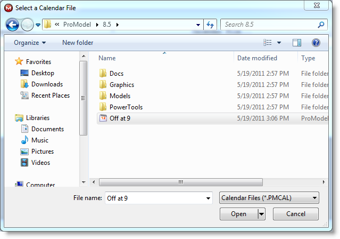Image resolution: width=340 pixels, height=239 pixels.
Task: Sort by Date modified column
Action: 257,58
